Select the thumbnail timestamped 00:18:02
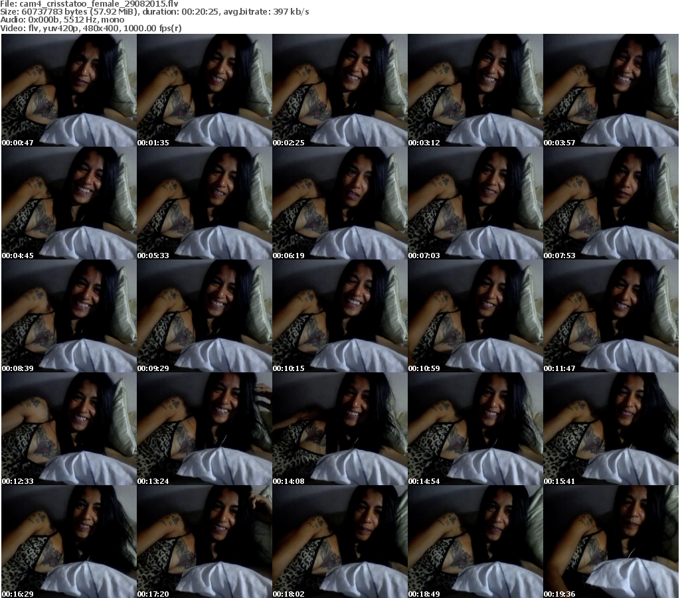 pos(340,542)
